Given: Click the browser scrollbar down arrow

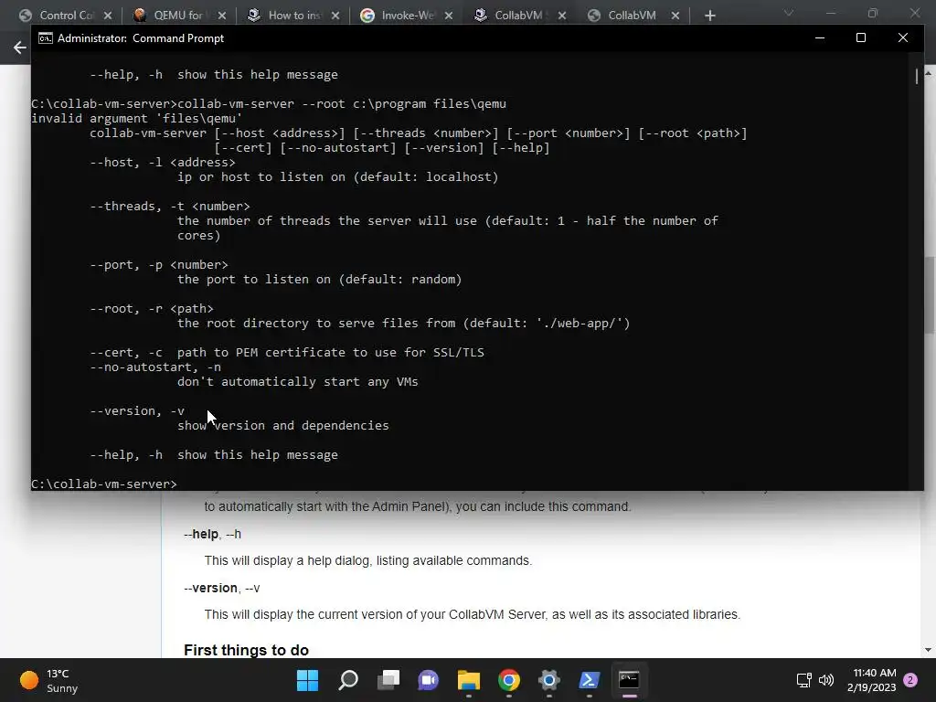Looking at the screenshot, I should [x=929, y=650].
